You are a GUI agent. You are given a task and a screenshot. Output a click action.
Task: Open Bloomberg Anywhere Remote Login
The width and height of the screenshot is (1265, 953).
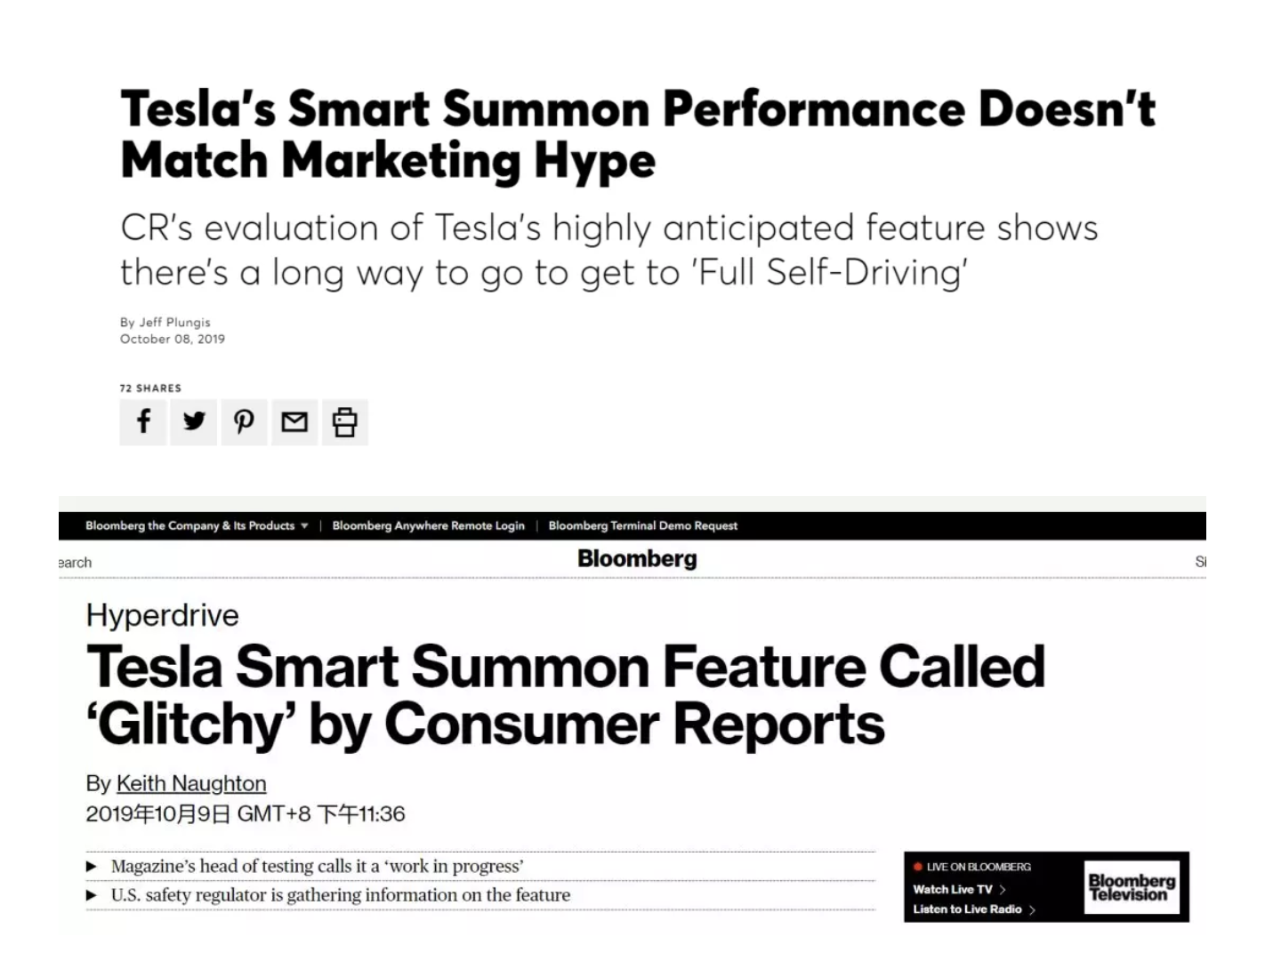[428, 525]
